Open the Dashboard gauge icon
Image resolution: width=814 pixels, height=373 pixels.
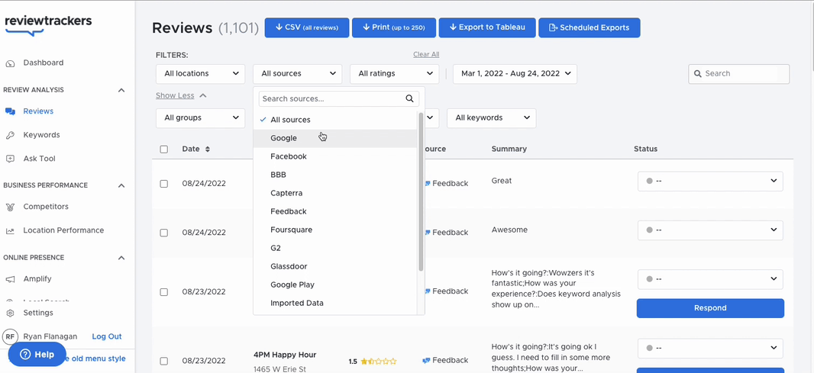tap(10, 63)
